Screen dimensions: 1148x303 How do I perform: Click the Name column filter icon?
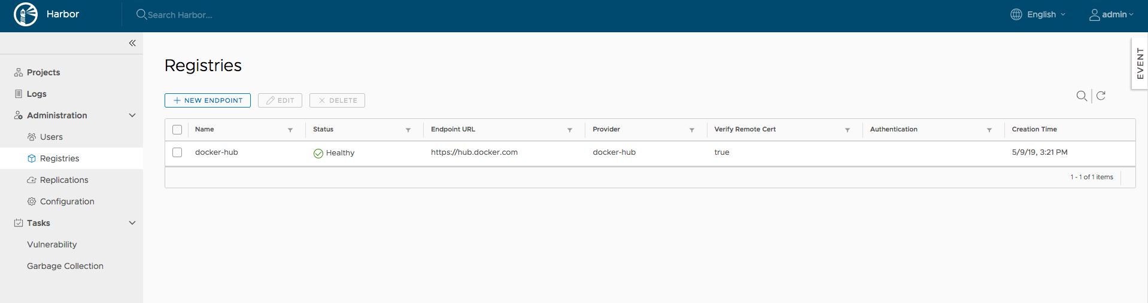(290, 130)
